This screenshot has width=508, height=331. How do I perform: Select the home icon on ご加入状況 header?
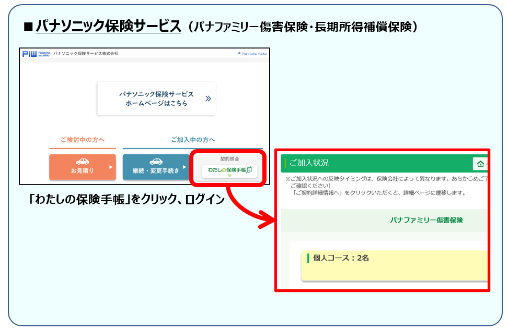point(480,164)
